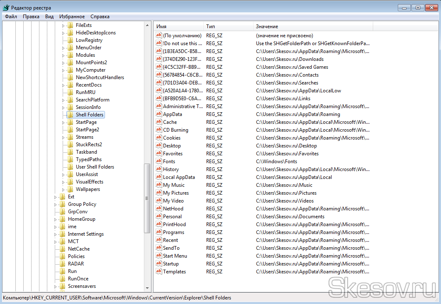Click the REG_SZ icon beside Favorites entry

click(x=158, y=154)
